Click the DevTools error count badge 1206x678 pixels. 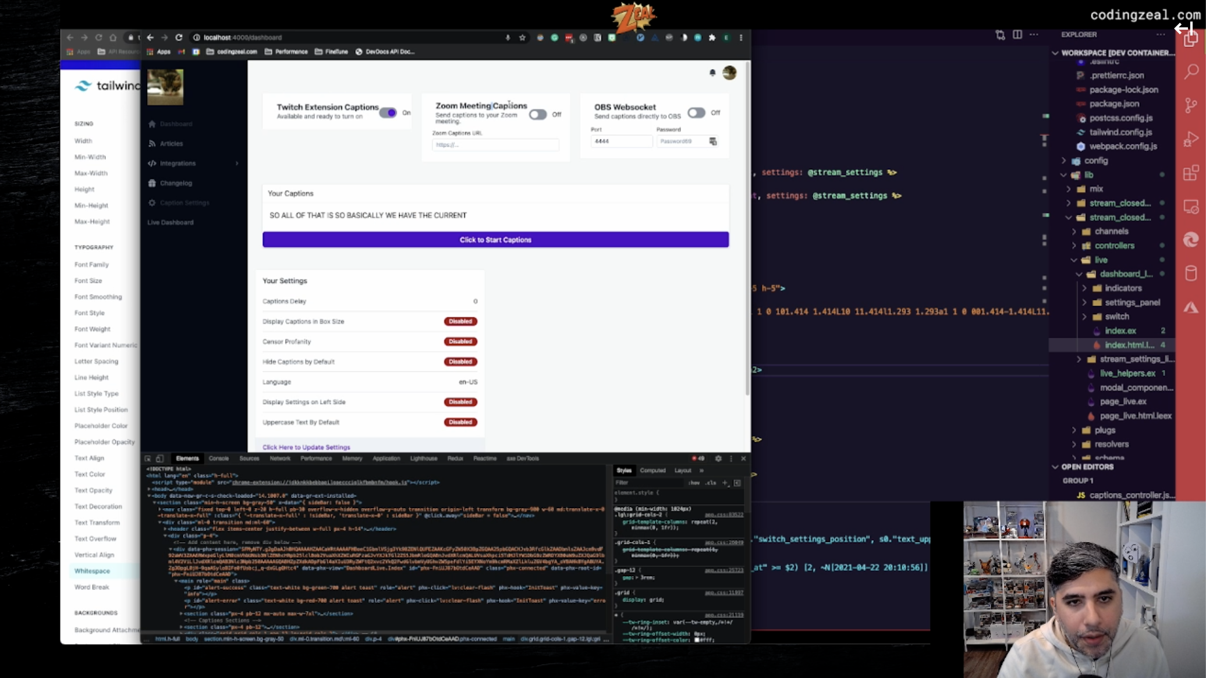tap(698, 459)
